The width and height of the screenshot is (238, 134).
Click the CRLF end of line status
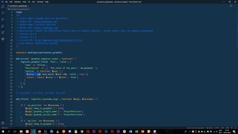point(222,128)
